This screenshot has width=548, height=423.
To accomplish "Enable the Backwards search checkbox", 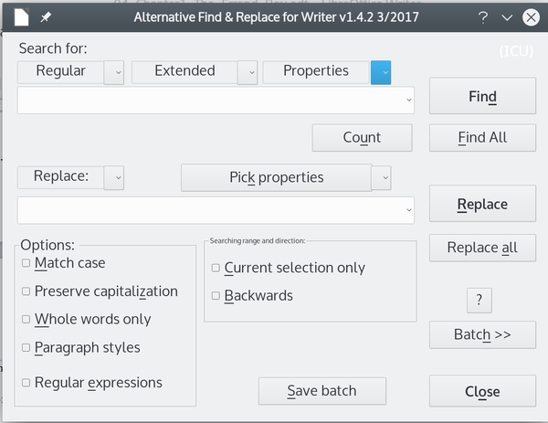I will pyautogui.click(x=216, y=296).
